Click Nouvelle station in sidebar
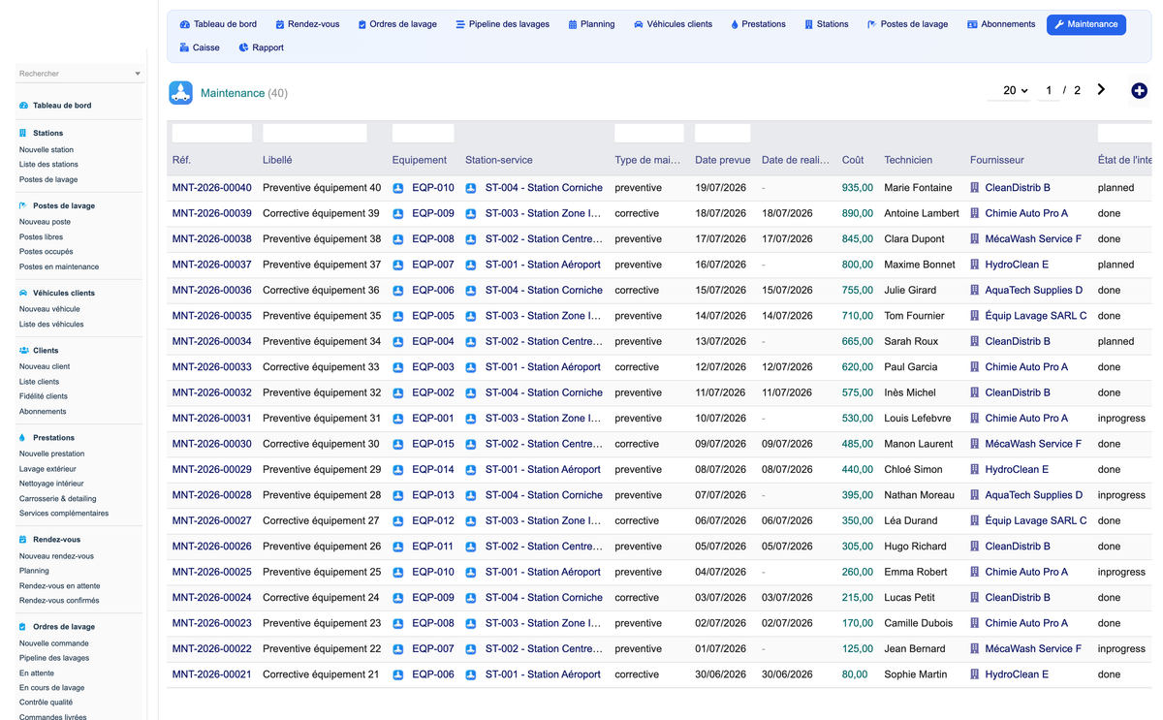 click(x=47, y=150)
